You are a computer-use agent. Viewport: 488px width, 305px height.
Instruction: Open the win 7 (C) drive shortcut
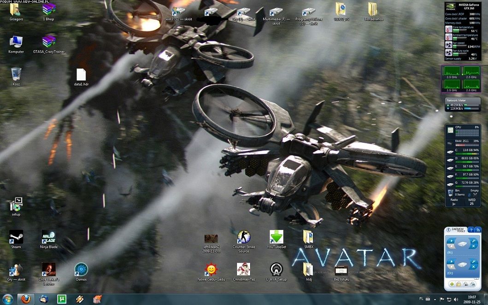179,14
